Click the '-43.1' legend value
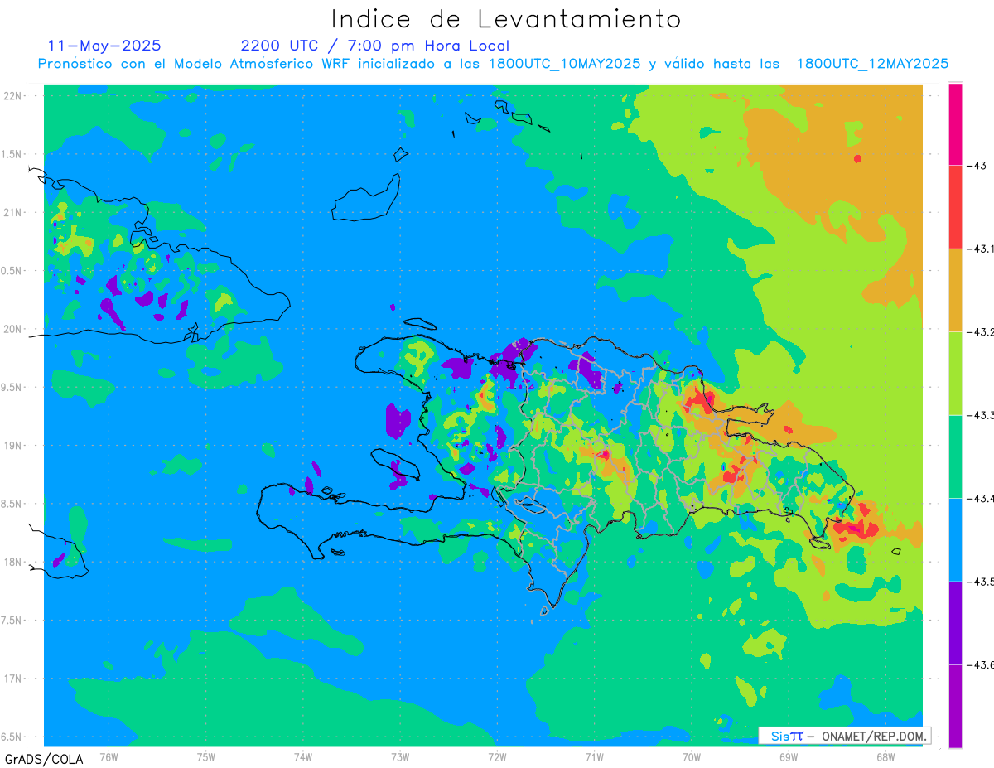This screenshot has width=994, height=768. [x=981, y=249]
